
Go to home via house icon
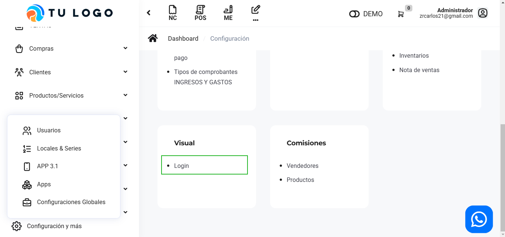153,38
